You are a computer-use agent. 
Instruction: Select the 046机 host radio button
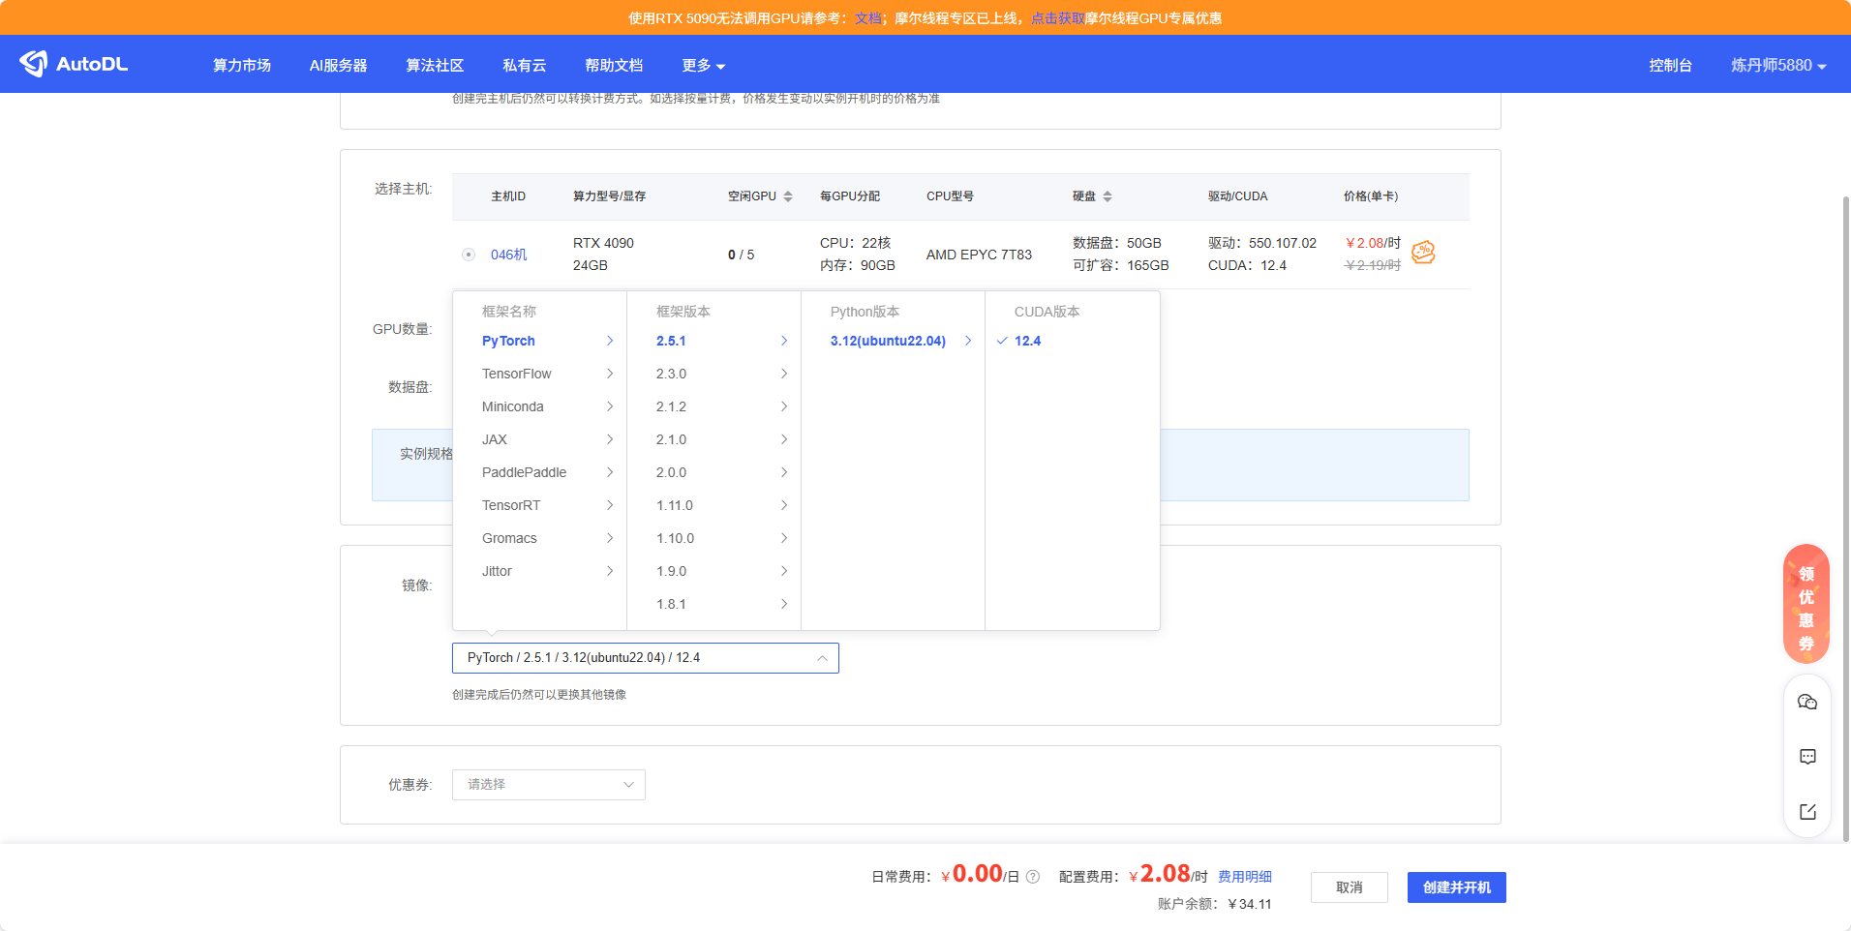point(469,254)
